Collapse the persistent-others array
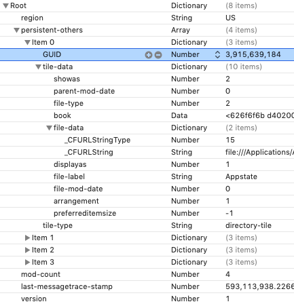This screenshot has width=294, height=304. [16, 30]
